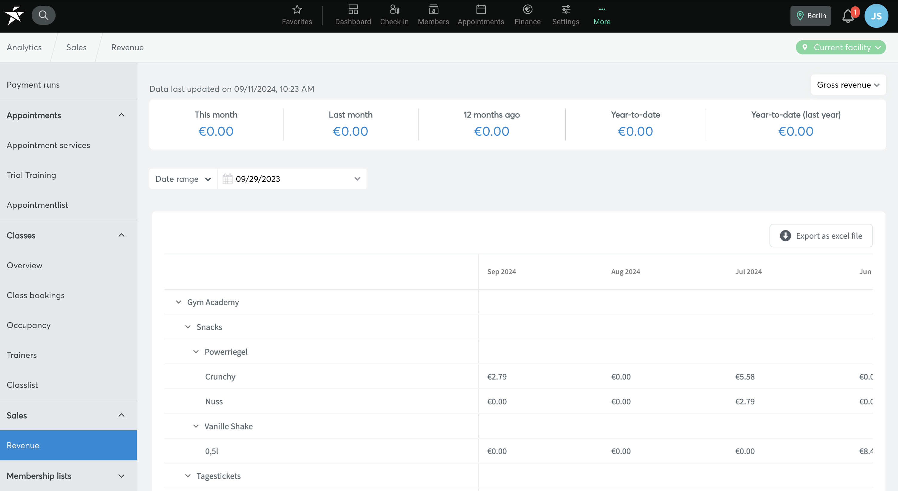This screenshot has height=491, width=898.
Task: Open Class bookings in sidebar
Action: click(x=68, y=295)
